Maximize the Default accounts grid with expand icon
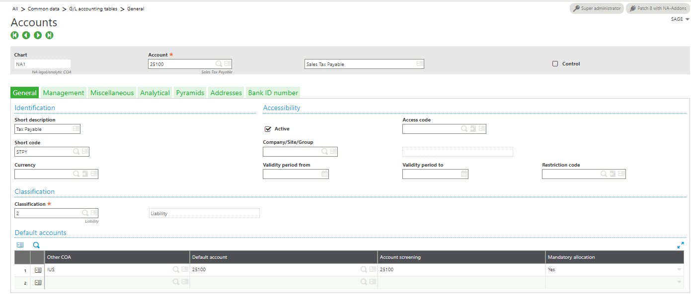691x294 pixels. tap(680, 245)
